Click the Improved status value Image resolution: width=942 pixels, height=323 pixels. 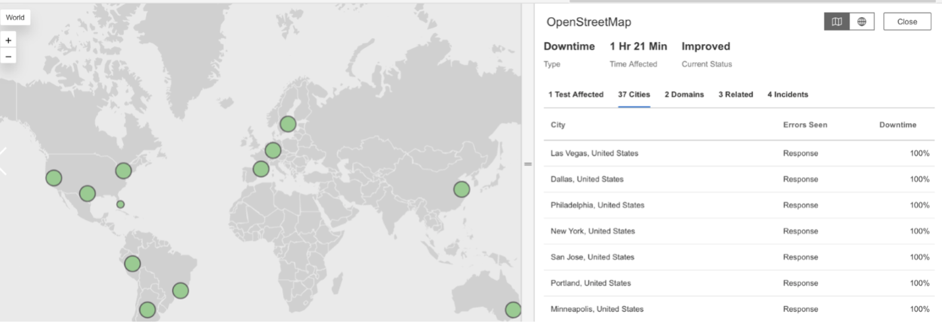tap(706, 47)
